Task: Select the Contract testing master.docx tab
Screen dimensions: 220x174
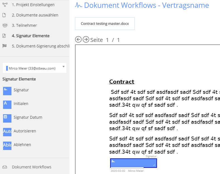Action: [x=105, y=24]
